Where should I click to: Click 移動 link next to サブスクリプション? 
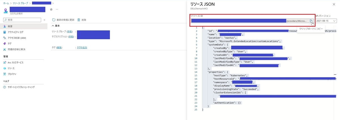[x=71, y=37]
